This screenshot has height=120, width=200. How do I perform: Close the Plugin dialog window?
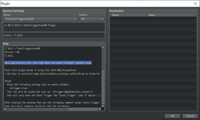click(x=195, y=4)
